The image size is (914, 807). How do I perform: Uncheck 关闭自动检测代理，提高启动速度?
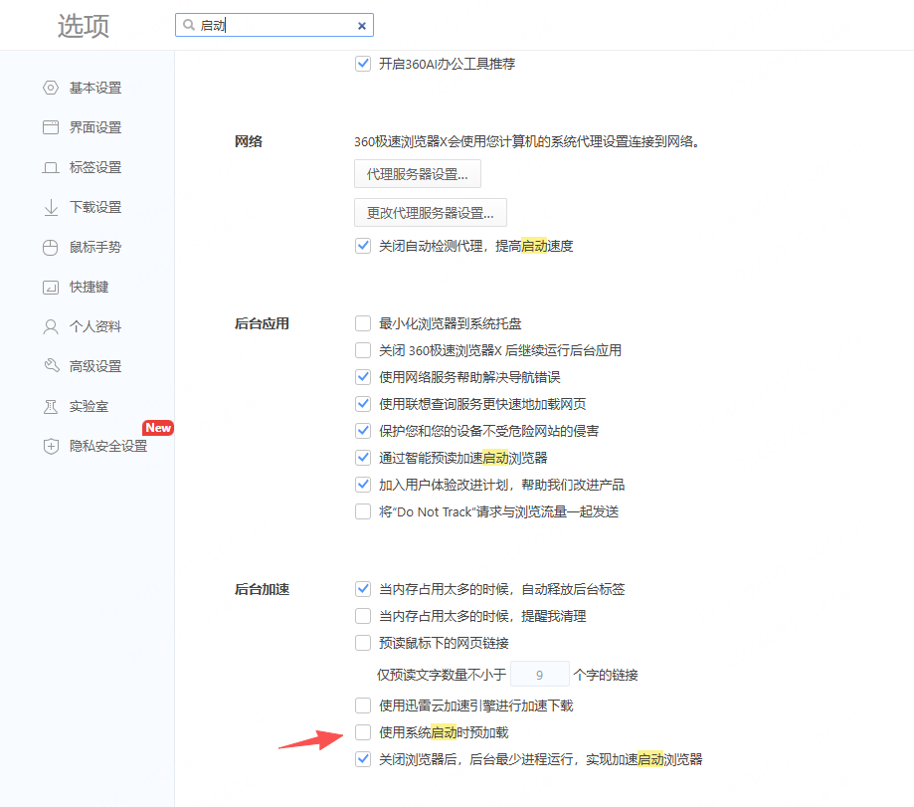(x=363, y=246)
